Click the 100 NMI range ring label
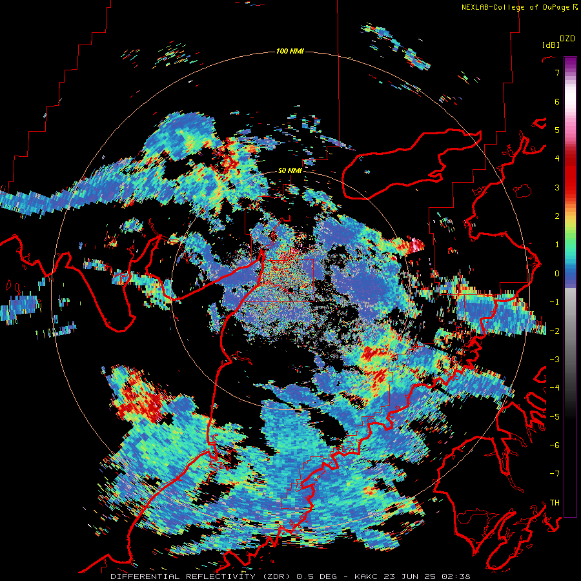This screenshot has width=581, height=581. (x=290, y=51)
